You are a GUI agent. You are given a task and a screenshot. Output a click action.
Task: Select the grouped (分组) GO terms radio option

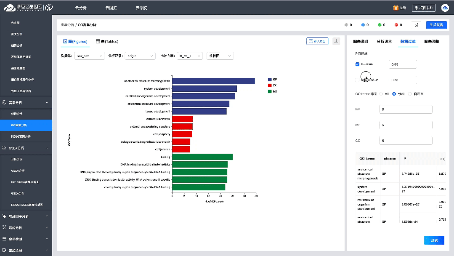[x=394, y=94]
